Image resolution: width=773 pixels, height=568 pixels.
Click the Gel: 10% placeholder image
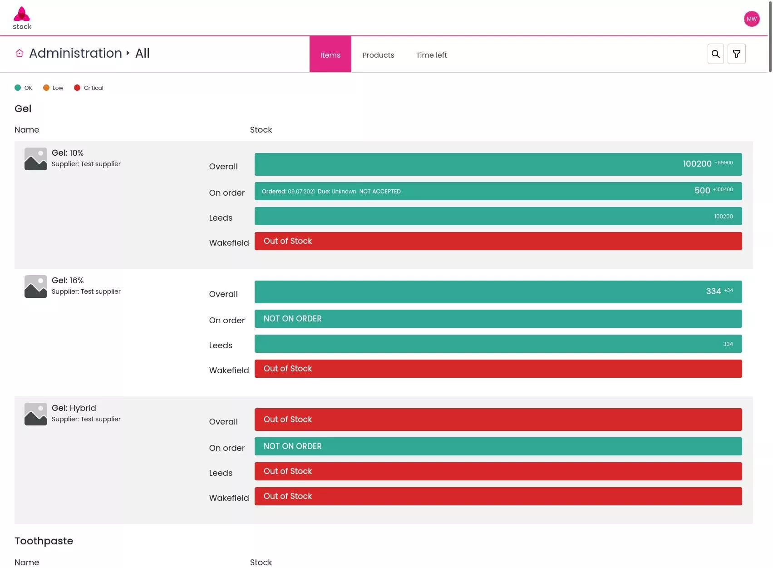[x=36, y=159]
